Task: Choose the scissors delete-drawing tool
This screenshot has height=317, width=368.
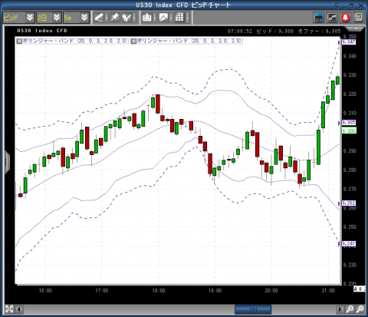Action: point(127,18)
